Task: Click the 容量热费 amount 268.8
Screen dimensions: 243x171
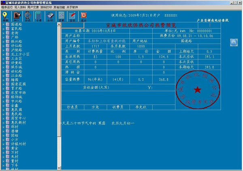Action: coord(164,80)
